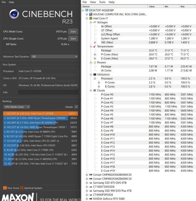Sort by the Min column header
This screenshot has height=201, width=196.
pos(171,6)
